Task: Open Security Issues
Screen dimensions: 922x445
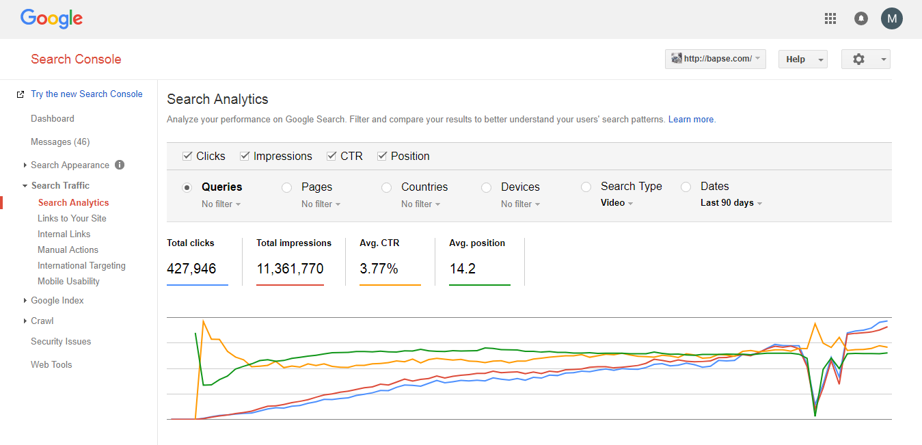Action: (x=61, y=341)
